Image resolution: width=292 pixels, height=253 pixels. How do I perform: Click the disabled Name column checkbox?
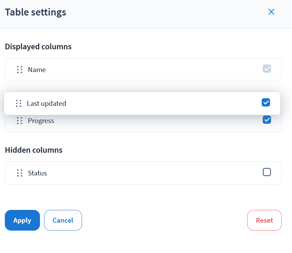coord(267,69)
